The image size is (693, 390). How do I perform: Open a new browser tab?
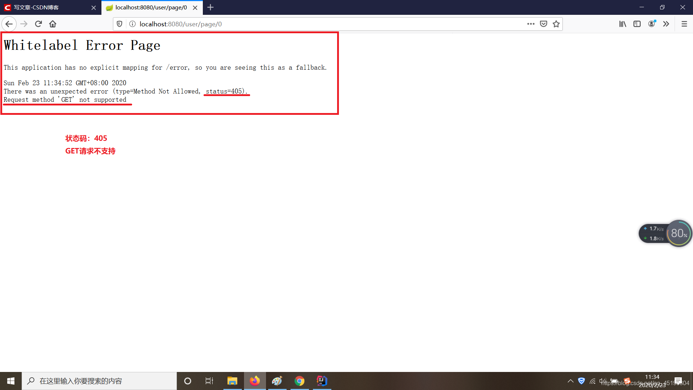point(210,7)
